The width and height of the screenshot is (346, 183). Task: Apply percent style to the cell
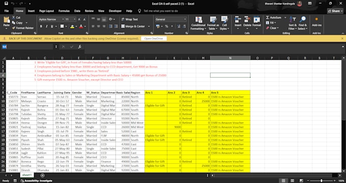click(x=166, y=26)
